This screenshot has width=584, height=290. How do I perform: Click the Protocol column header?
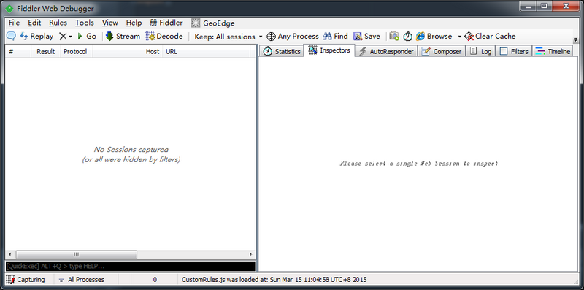click(76, 51)
